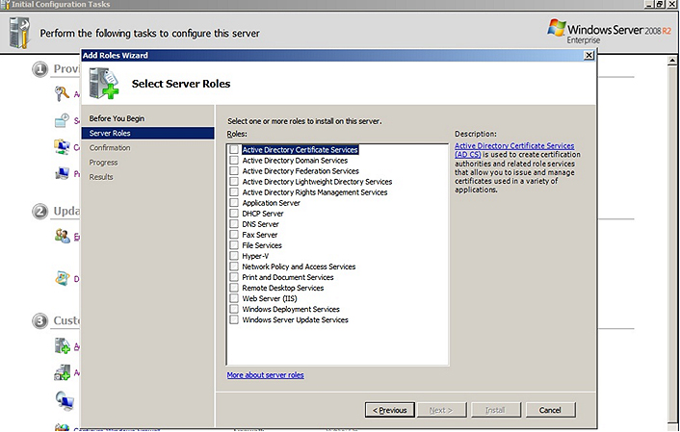Close the Add Roles Wizard dialog

pos(588,56)
